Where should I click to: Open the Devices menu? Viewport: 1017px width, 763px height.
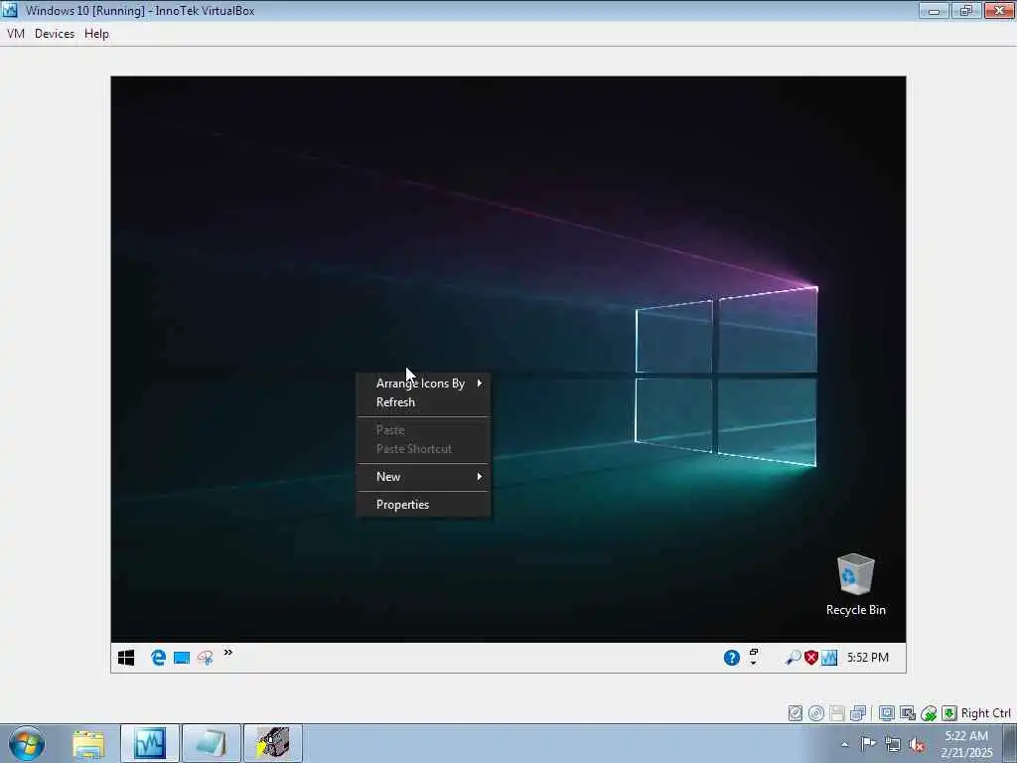55,34
